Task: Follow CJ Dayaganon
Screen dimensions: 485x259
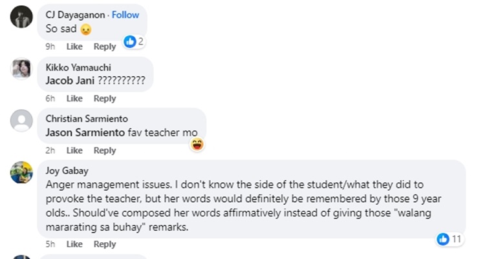Action: [x=125, y=15]
